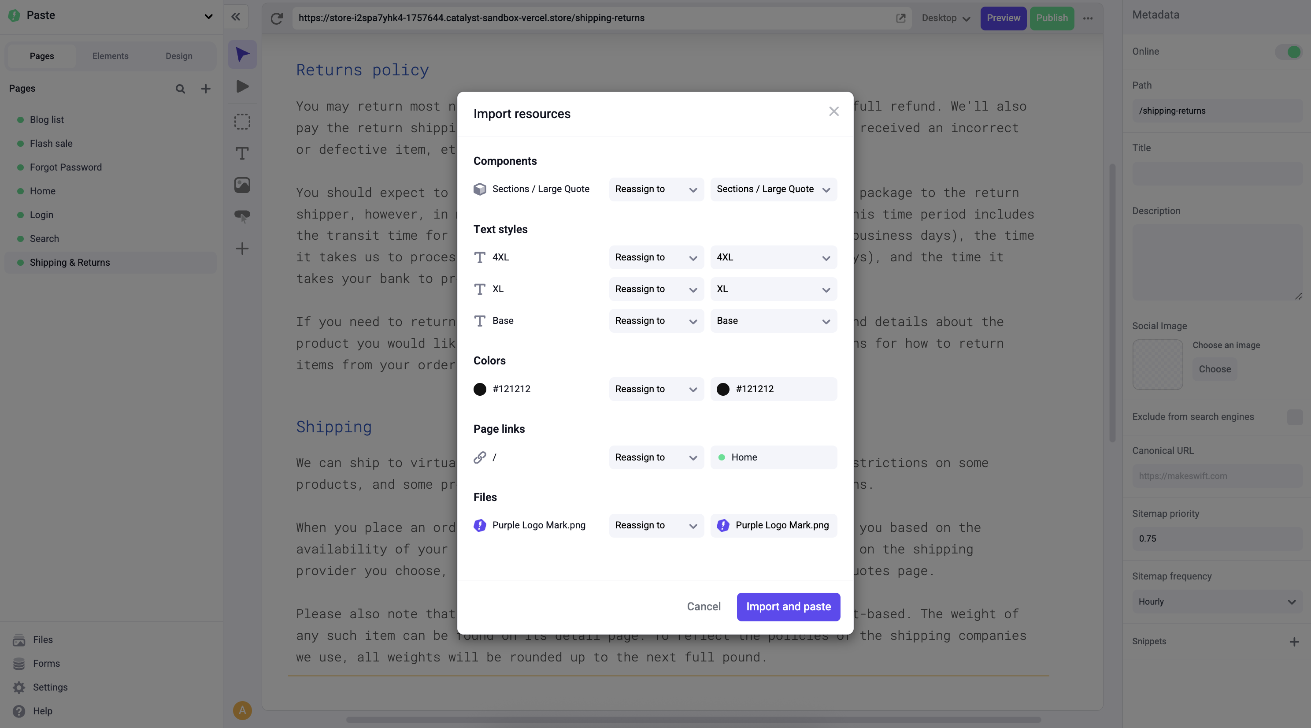
Task: Activate the Interact (play) tool
Action: coord(242,86)
